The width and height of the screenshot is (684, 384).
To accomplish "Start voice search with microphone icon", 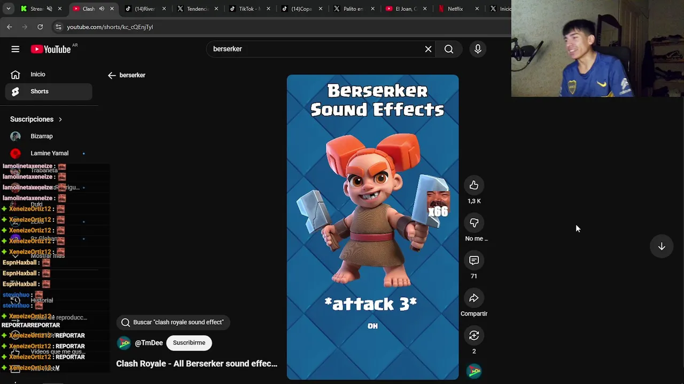I will click(x=478, y=49).
